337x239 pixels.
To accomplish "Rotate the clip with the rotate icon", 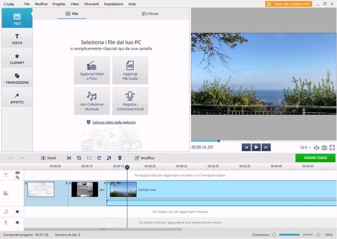I will 99,158.
